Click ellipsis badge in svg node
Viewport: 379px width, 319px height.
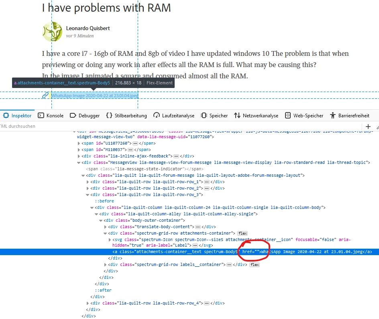(x=195, y=245)
